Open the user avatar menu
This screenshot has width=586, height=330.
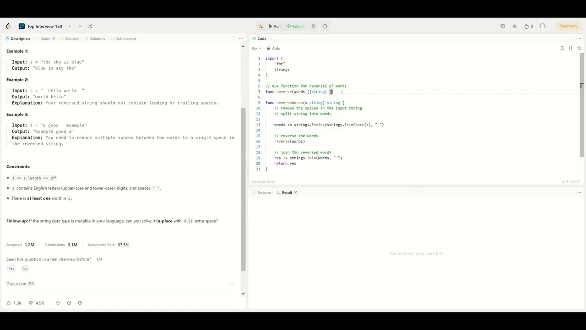tap(543, 26)
